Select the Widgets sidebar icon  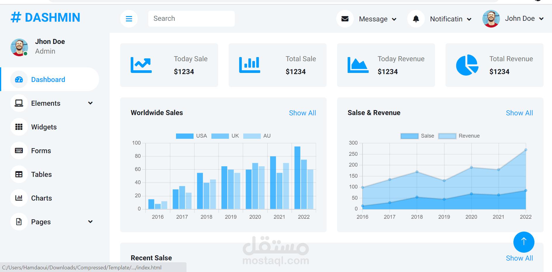coord(19,127)
